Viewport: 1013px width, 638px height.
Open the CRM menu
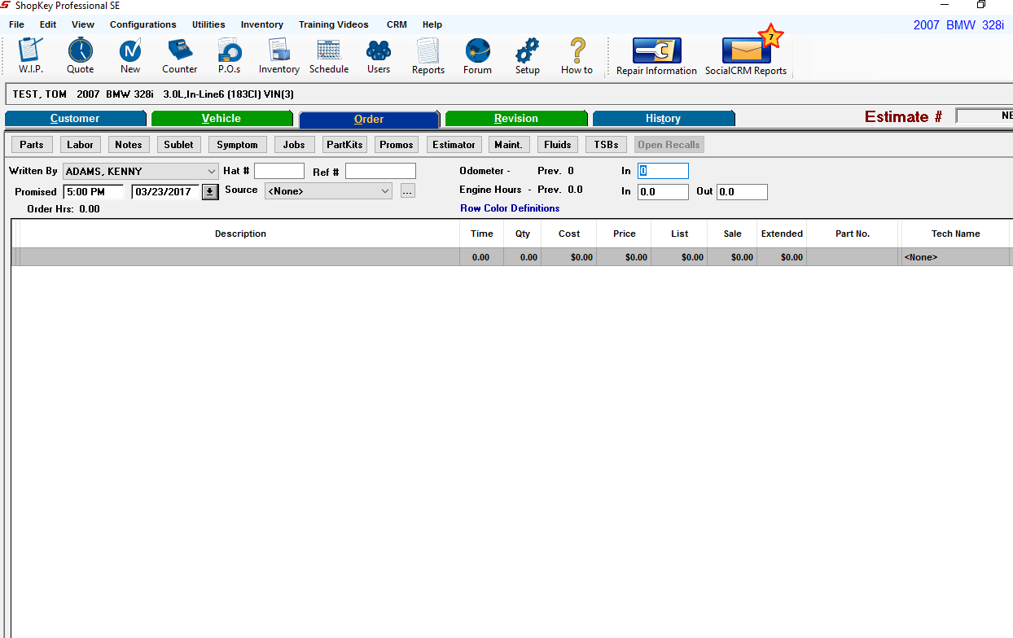(x=397, y=24)
